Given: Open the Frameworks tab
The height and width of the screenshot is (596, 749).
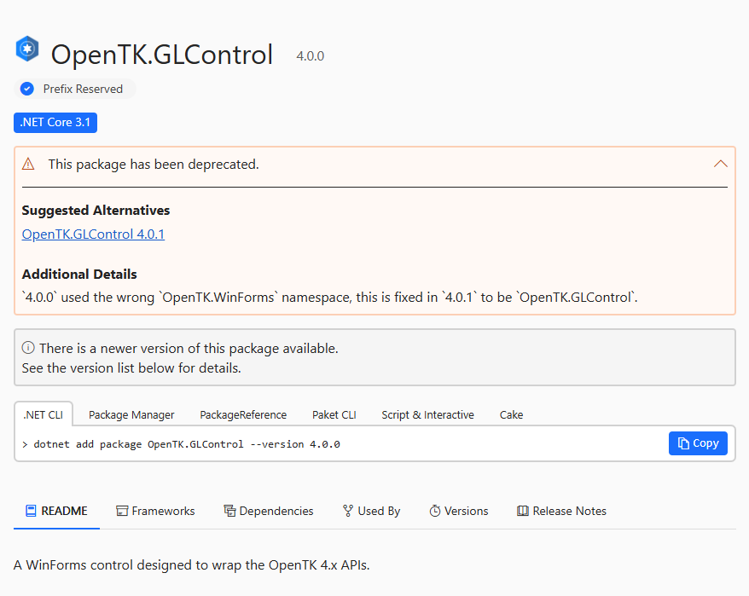Looking at the screenshot, I should pyautogui.click(x=156, y=511).
